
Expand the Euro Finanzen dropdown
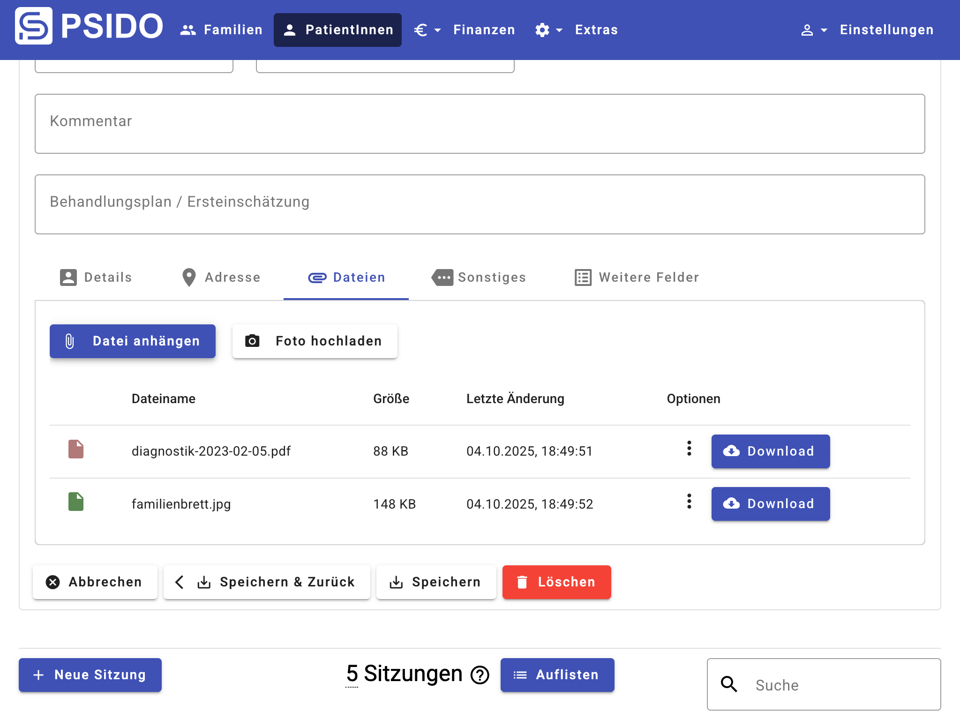coord(464,30)
